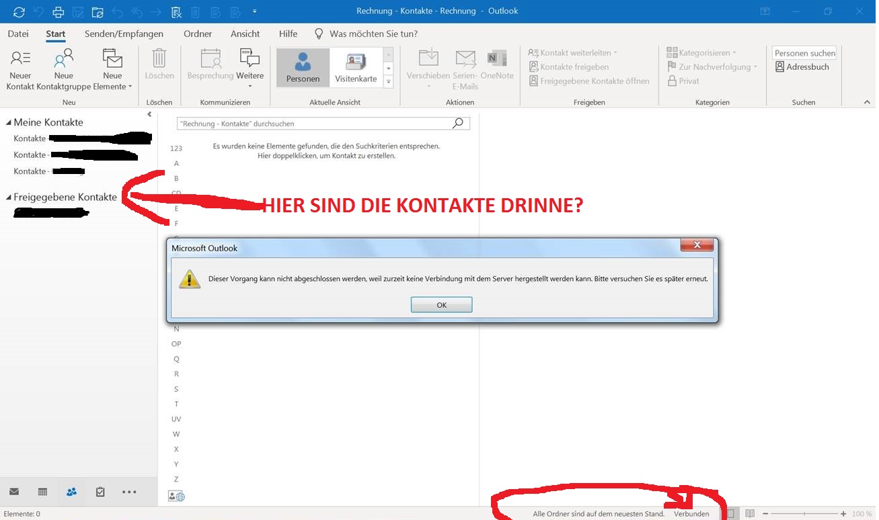This screenshot has width=879, height=520.
Task: Jump to letter B in the index
Action: point(176,179)
